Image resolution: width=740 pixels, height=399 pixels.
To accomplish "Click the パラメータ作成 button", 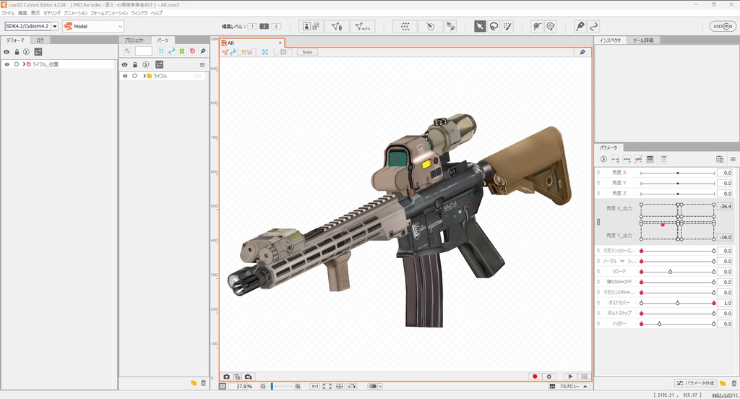I will [695, 383].
